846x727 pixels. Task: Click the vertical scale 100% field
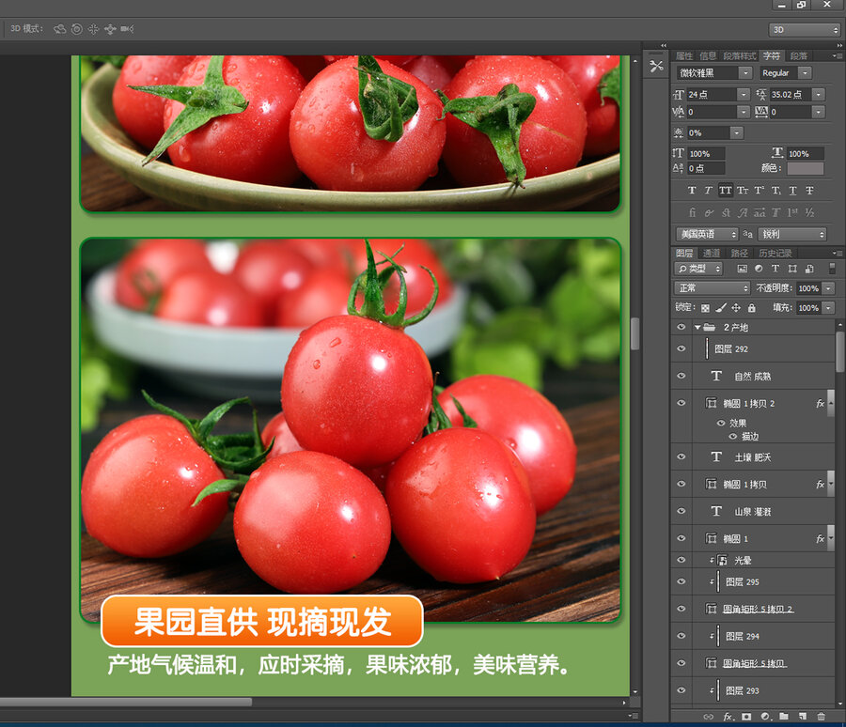coord(706,154)
